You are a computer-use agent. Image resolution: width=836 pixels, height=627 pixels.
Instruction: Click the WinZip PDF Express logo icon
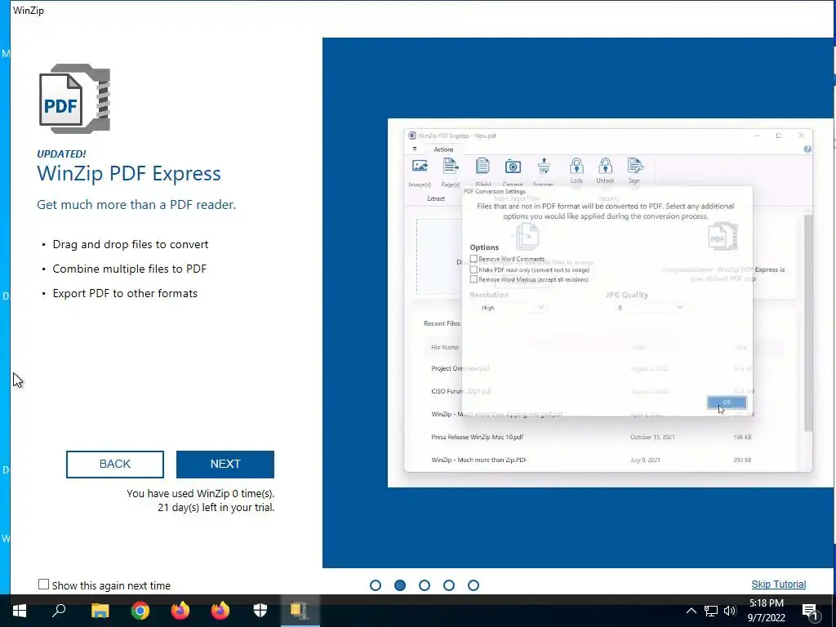(74, 99)
